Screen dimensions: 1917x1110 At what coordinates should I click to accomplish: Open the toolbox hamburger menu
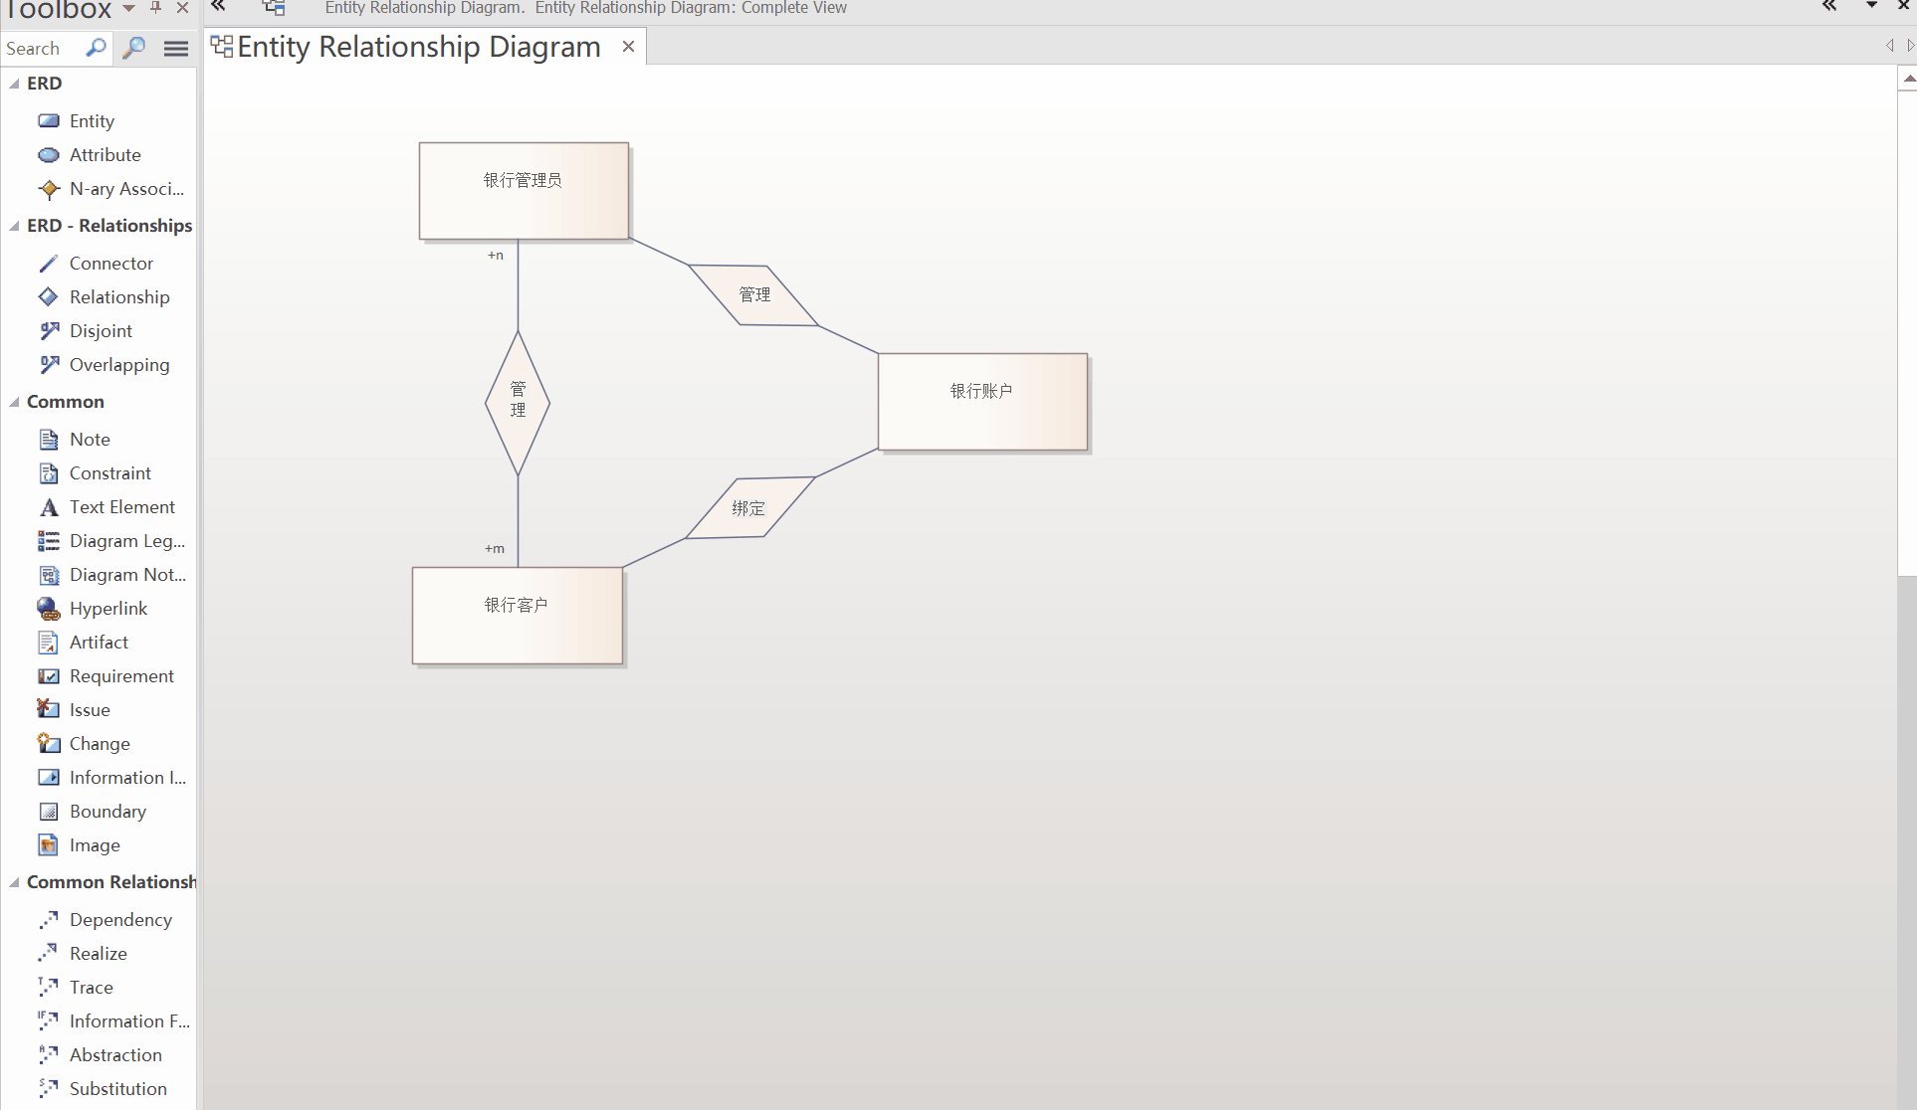pyautogui.click(x=176, y=49)
